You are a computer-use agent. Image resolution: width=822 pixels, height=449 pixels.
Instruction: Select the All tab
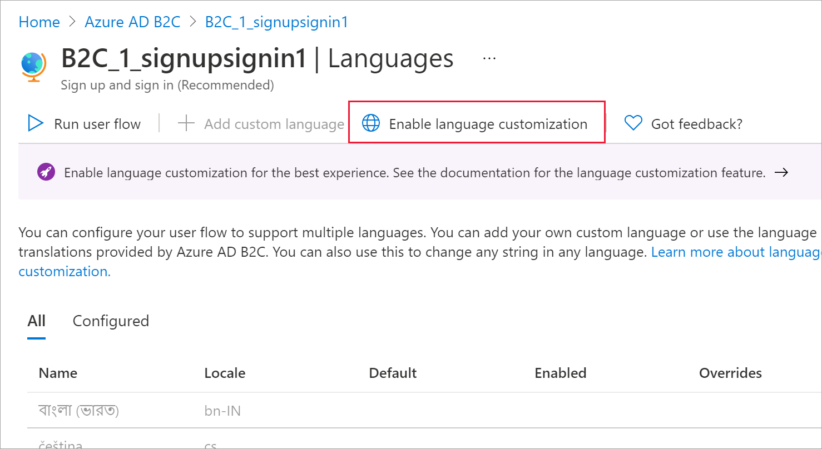pos(36,321)
